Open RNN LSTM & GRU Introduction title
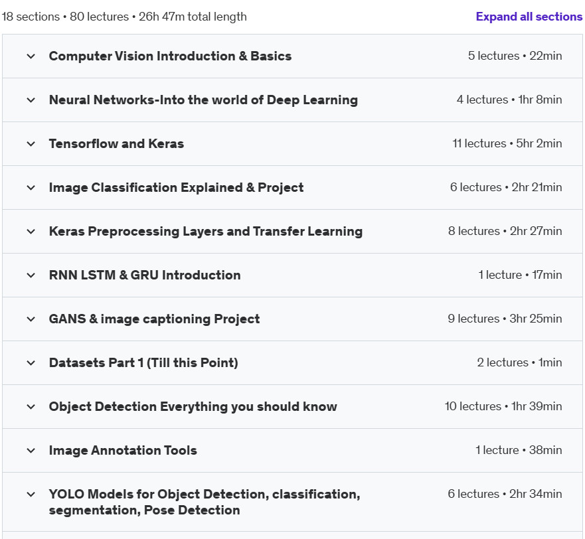The image size is (585, 539). tap(145, 275)
